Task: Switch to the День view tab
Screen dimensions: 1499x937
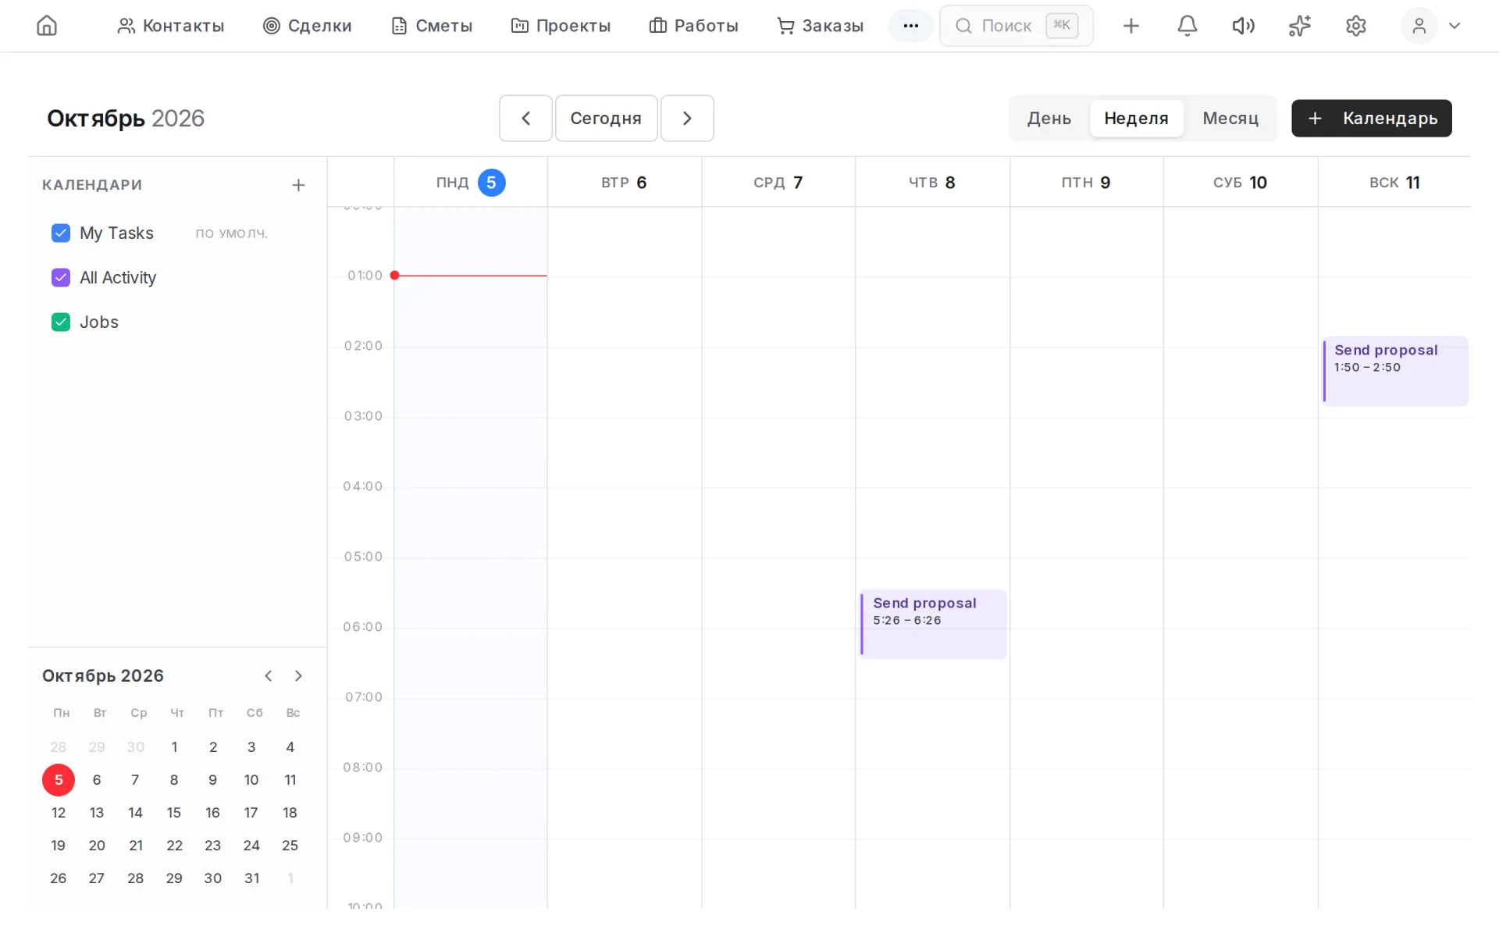Action: pos(1049,118)
